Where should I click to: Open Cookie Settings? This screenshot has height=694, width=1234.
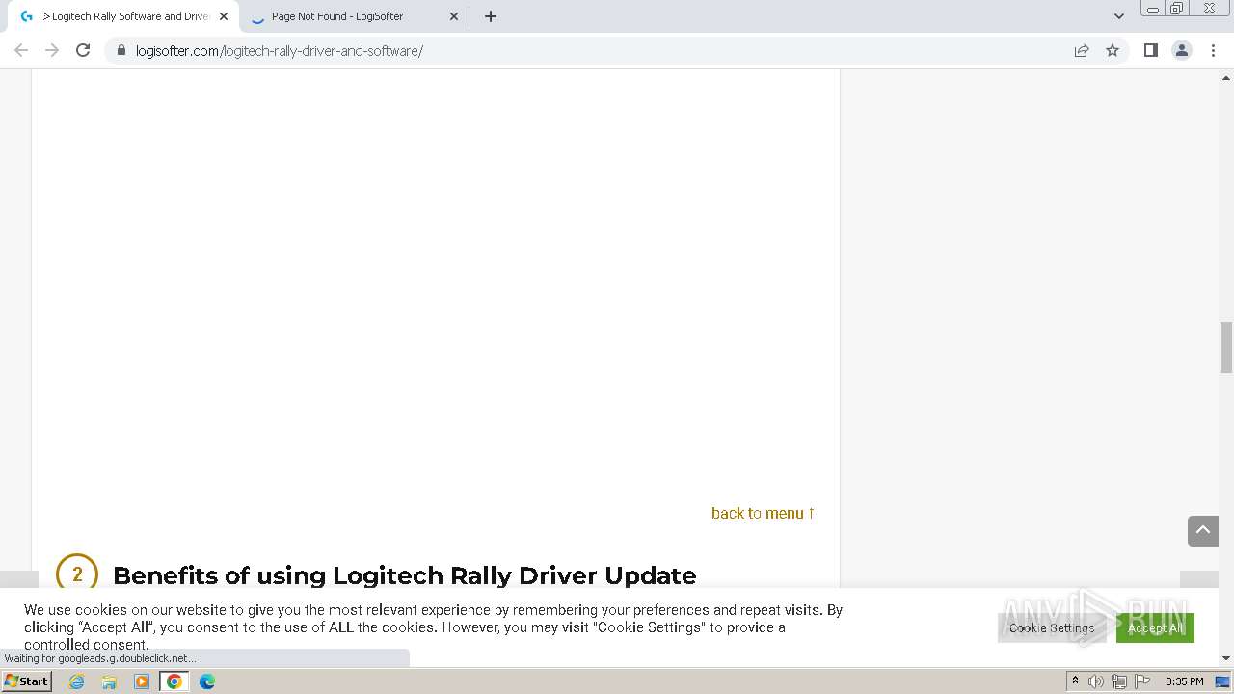(x=1052, y=627)
